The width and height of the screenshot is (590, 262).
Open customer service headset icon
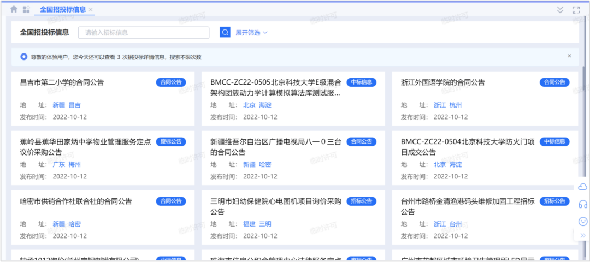tap(583, 204)
